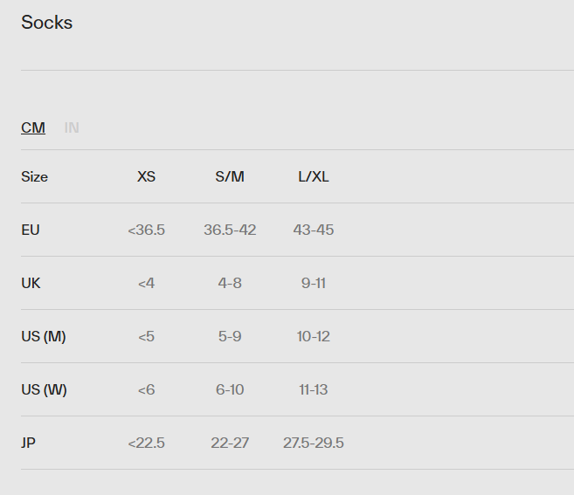Select UK size 9-11 cell
This screenshot has height=495, width=574.
click(314, 283)
